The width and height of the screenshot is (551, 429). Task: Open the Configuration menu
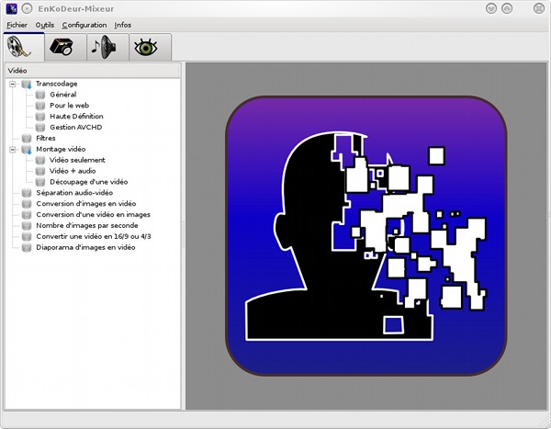(84, 25)
